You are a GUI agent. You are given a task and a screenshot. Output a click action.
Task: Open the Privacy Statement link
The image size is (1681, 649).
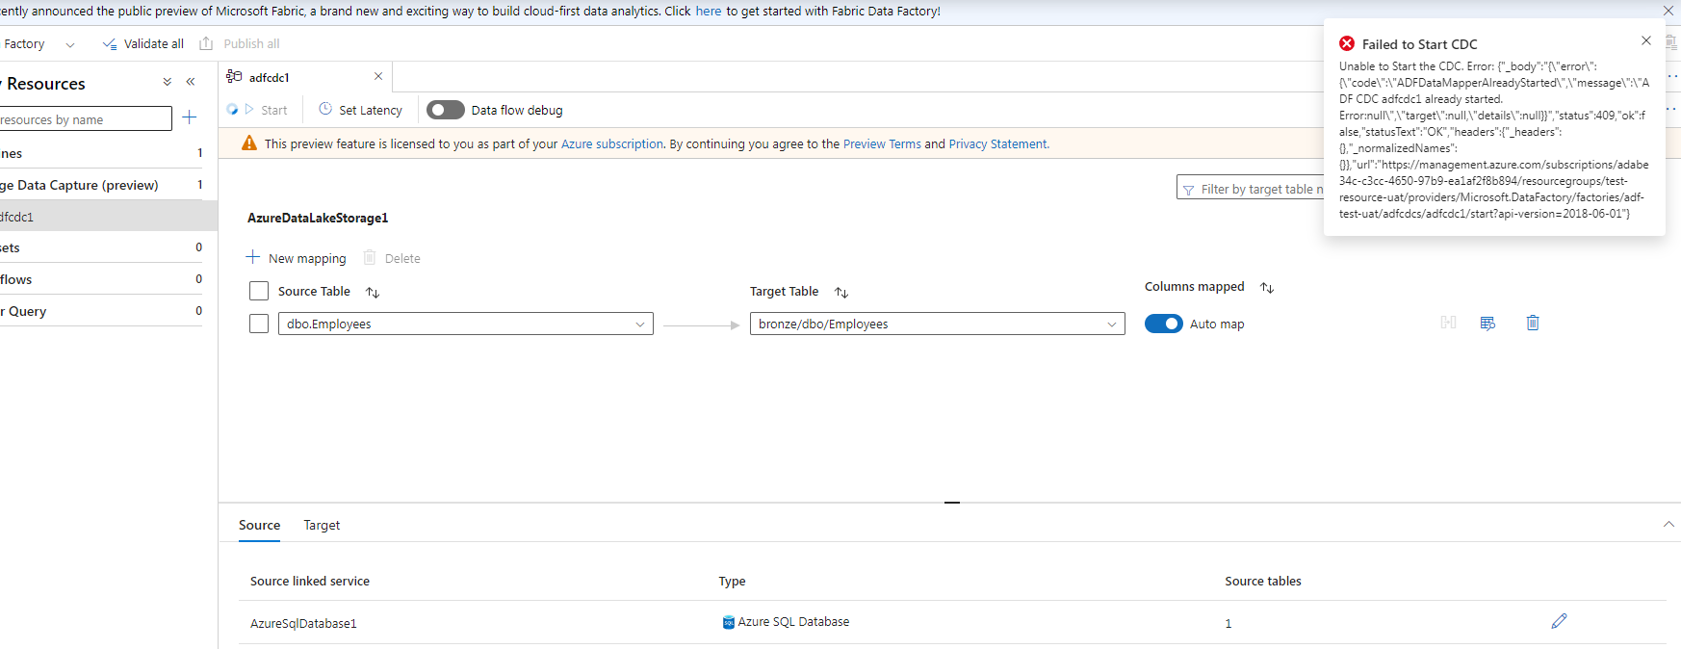997,144
